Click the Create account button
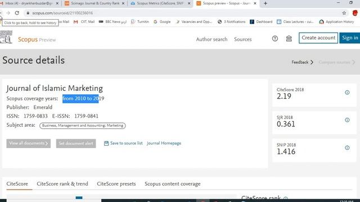The height and width of the screenshot is (202, 360). (318, 38)
